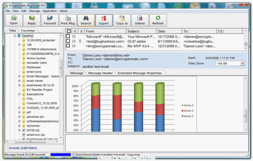Click the folder tree horizontal scrollbar thumb

pos(30,141)
